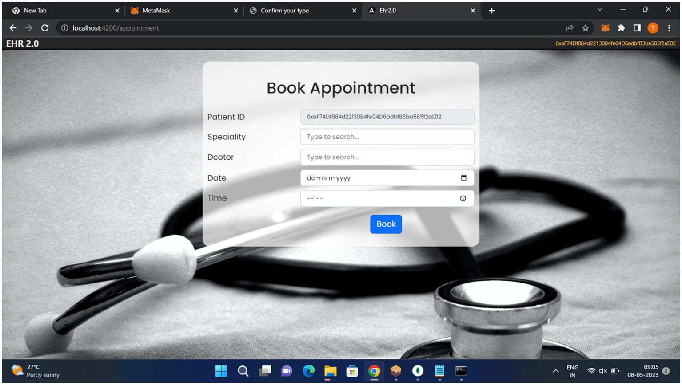Reload the appointment page

tap(45, 28)
